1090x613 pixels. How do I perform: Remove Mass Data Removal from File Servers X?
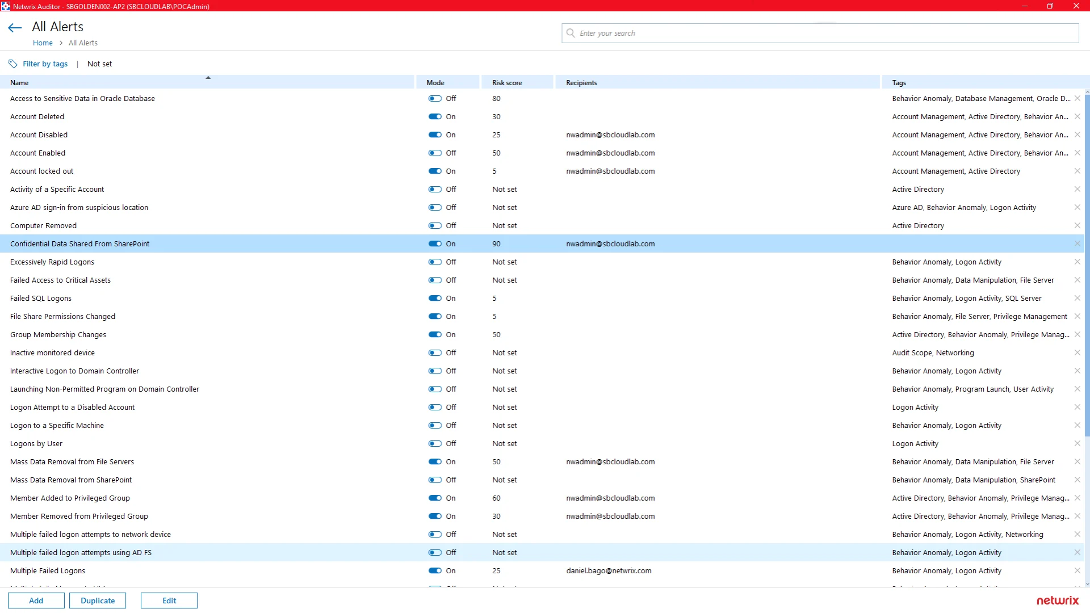(1077, 461)
